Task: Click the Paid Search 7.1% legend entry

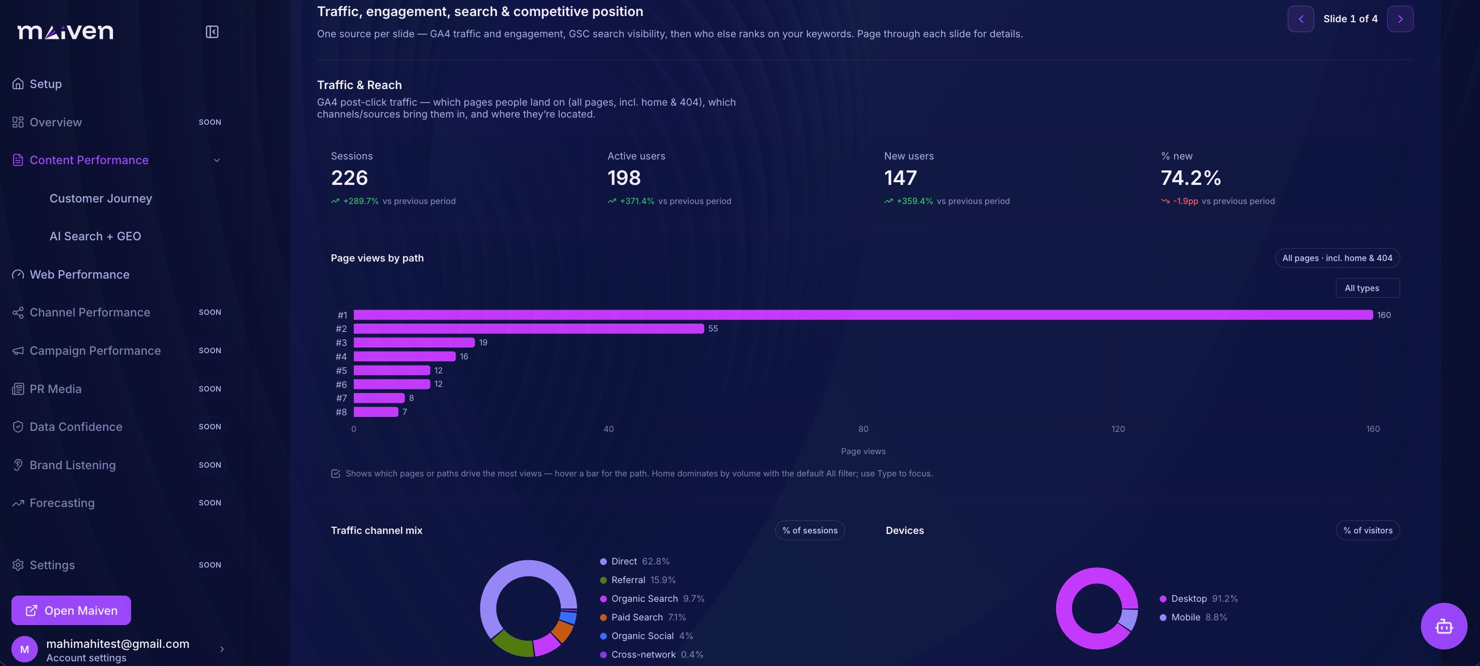Action: [643, 617]
